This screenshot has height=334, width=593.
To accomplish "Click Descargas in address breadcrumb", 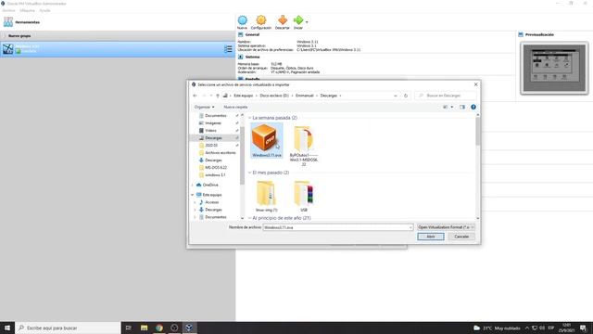I will point(329,96).
